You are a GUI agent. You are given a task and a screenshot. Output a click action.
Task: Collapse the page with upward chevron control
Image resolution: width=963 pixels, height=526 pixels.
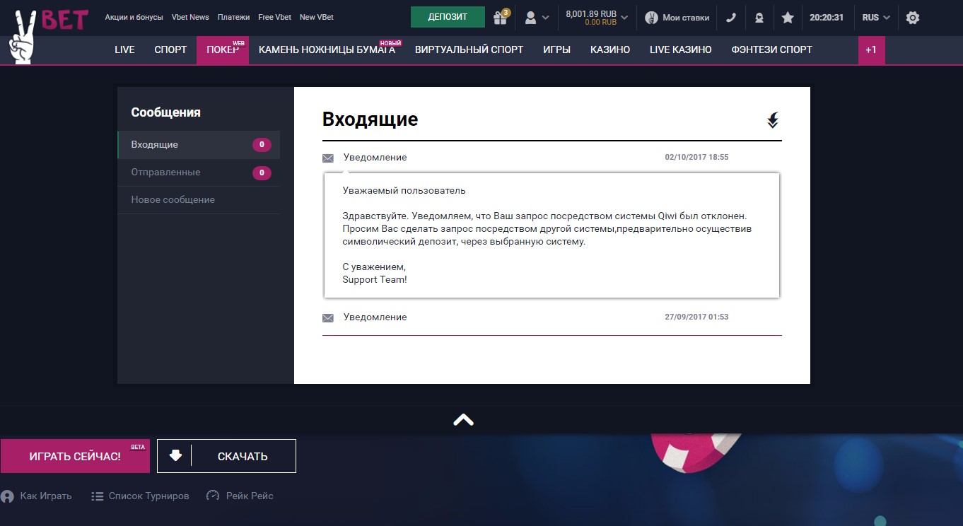tap(463, 419)
